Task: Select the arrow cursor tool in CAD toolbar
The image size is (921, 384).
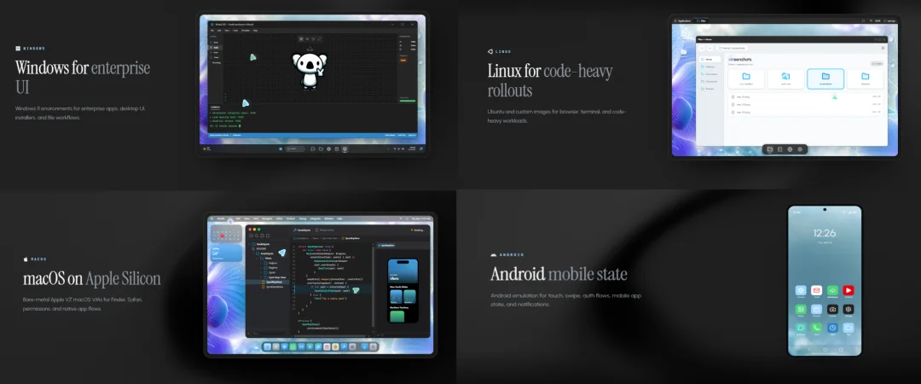Action: pos(301,38)
